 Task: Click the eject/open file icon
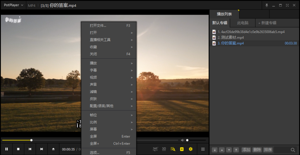(53, 149)
